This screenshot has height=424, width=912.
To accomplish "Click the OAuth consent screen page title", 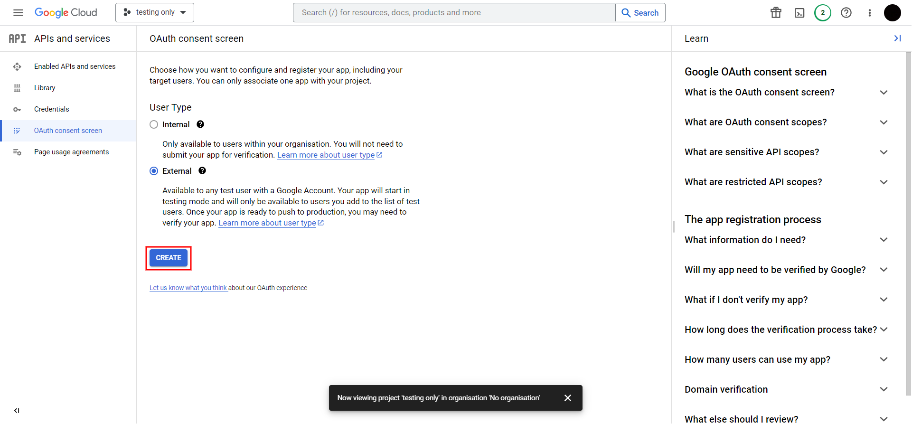I will (x=197, y=38).
